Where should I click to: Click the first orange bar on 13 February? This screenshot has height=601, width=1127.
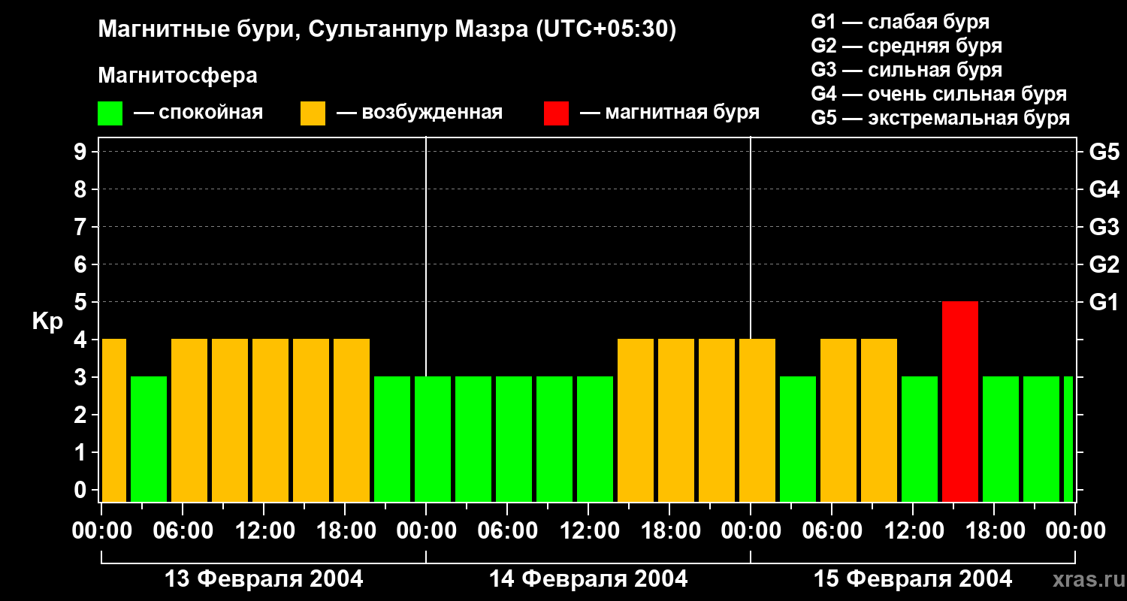(113, 420)
